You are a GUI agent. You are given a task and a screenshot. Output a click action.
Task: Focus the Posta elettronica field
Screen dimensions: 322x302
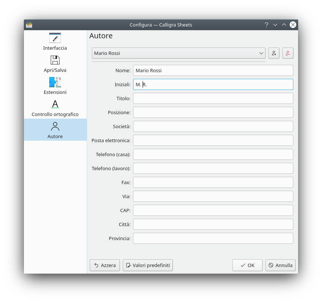213,140
